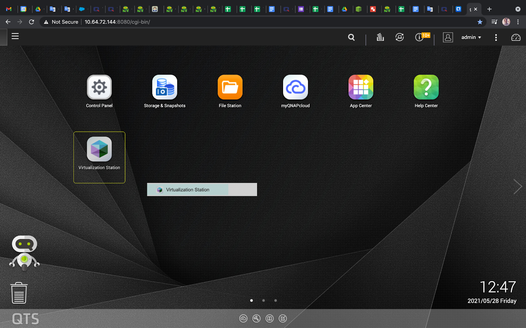Screen dimensions: 526x328
Task: Open Chrome profile avatar
Action: coord(506,22)
